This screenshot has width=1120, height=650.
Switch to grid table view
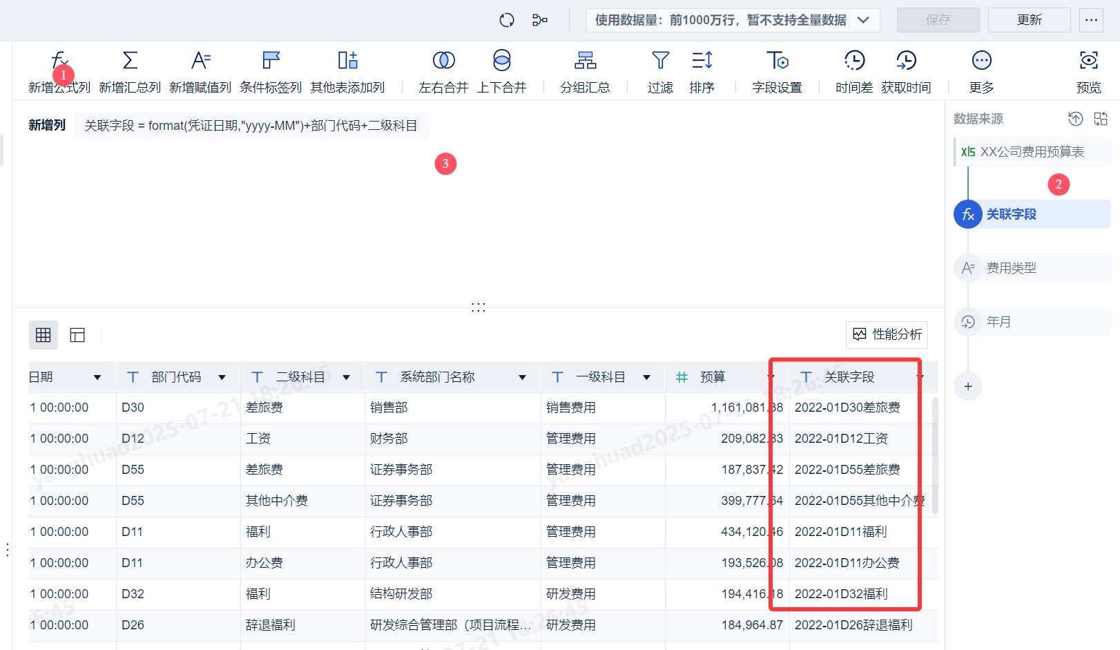tap(44, 335)
